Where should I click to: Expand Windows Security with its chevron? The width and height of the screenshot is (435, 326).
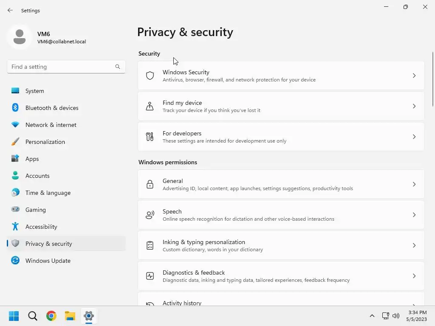414,76
